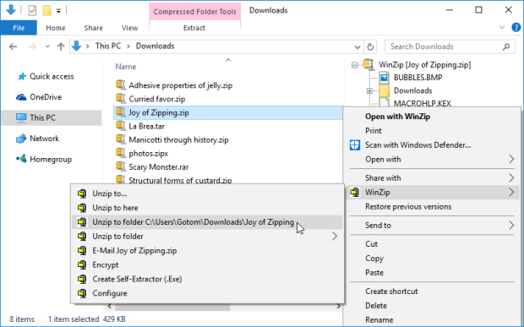
Task: Select Manicotti through history.zip
Action: point(178,139)
